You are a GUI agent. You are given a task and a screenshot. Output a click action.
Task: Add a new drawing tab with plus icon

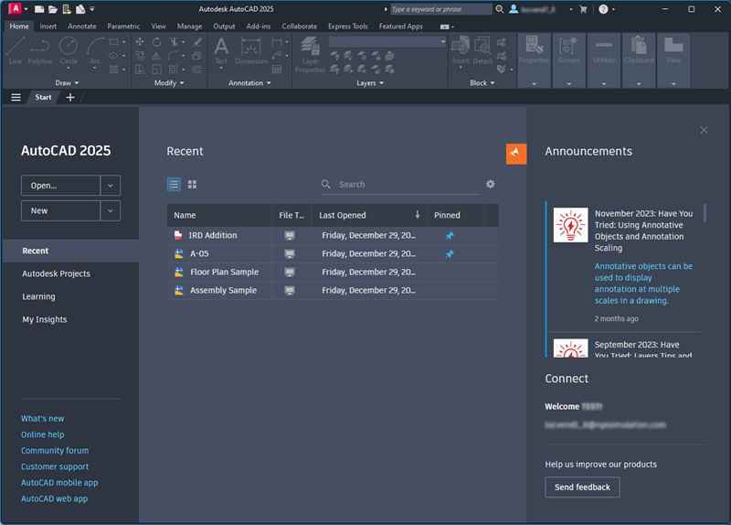coord(70,97)
